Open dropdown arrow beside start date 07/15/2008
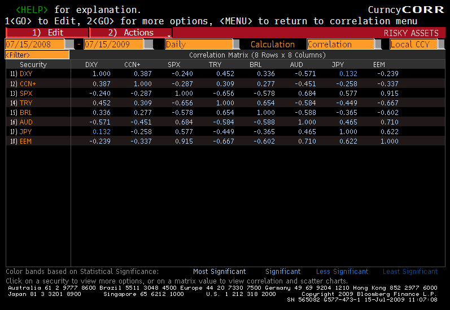Image resolution: width=450 pixels, height=310 pixels. click(x=69, y=45)
